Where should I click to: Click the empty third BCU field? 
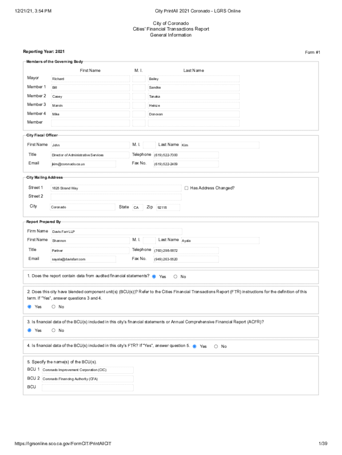pos(87,387)
